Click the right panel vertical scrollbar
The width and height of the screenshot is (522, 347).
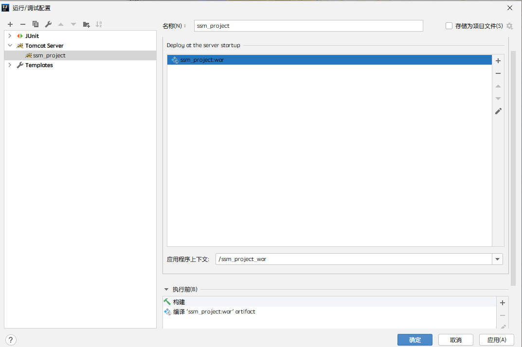pyautogui.click(x=513, y=168)
